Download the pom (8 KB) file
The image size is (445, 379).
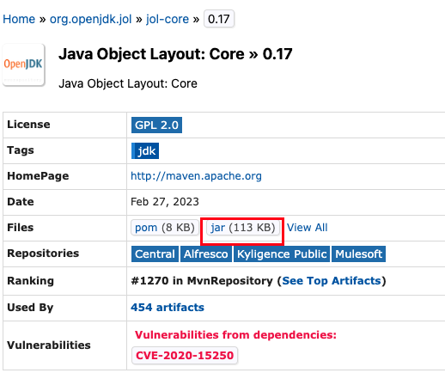tap(165, 228)
